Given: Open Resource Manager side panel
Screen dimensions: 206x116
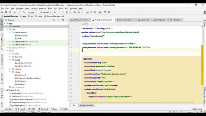Looking at the screenshot, I should 2,41.
